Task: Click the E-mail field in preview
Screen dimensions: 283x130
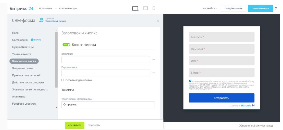Action: pyautogui.click(x=222, y=73)
